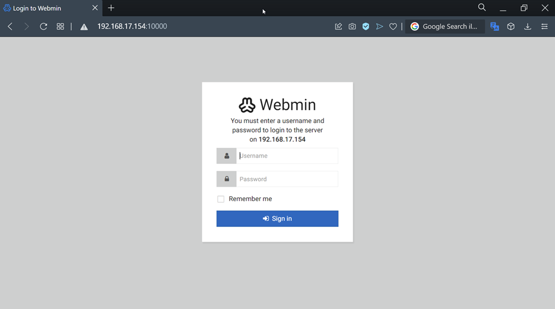Click the Google Search box in toolbar
Viewport: 555px width, 309px height.
(450, 27)
